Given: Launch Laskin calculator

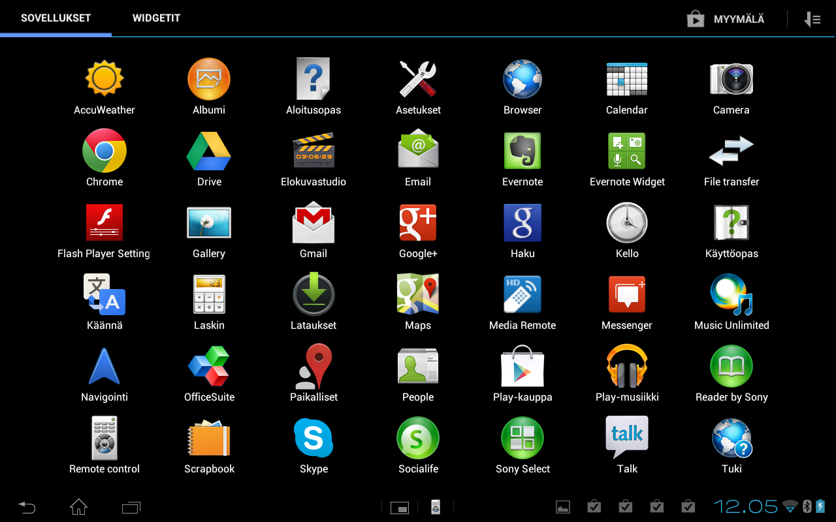Looking at the screenshot, I should click(209, 294).
